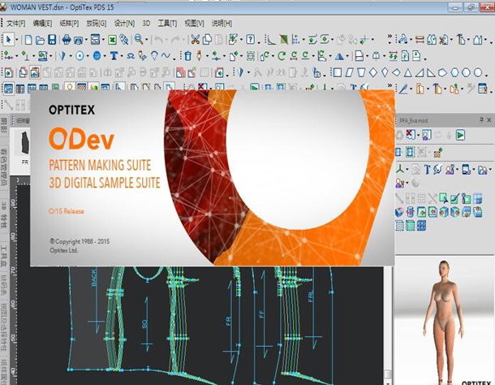Open the 文件[F] menu

[15, 24]
